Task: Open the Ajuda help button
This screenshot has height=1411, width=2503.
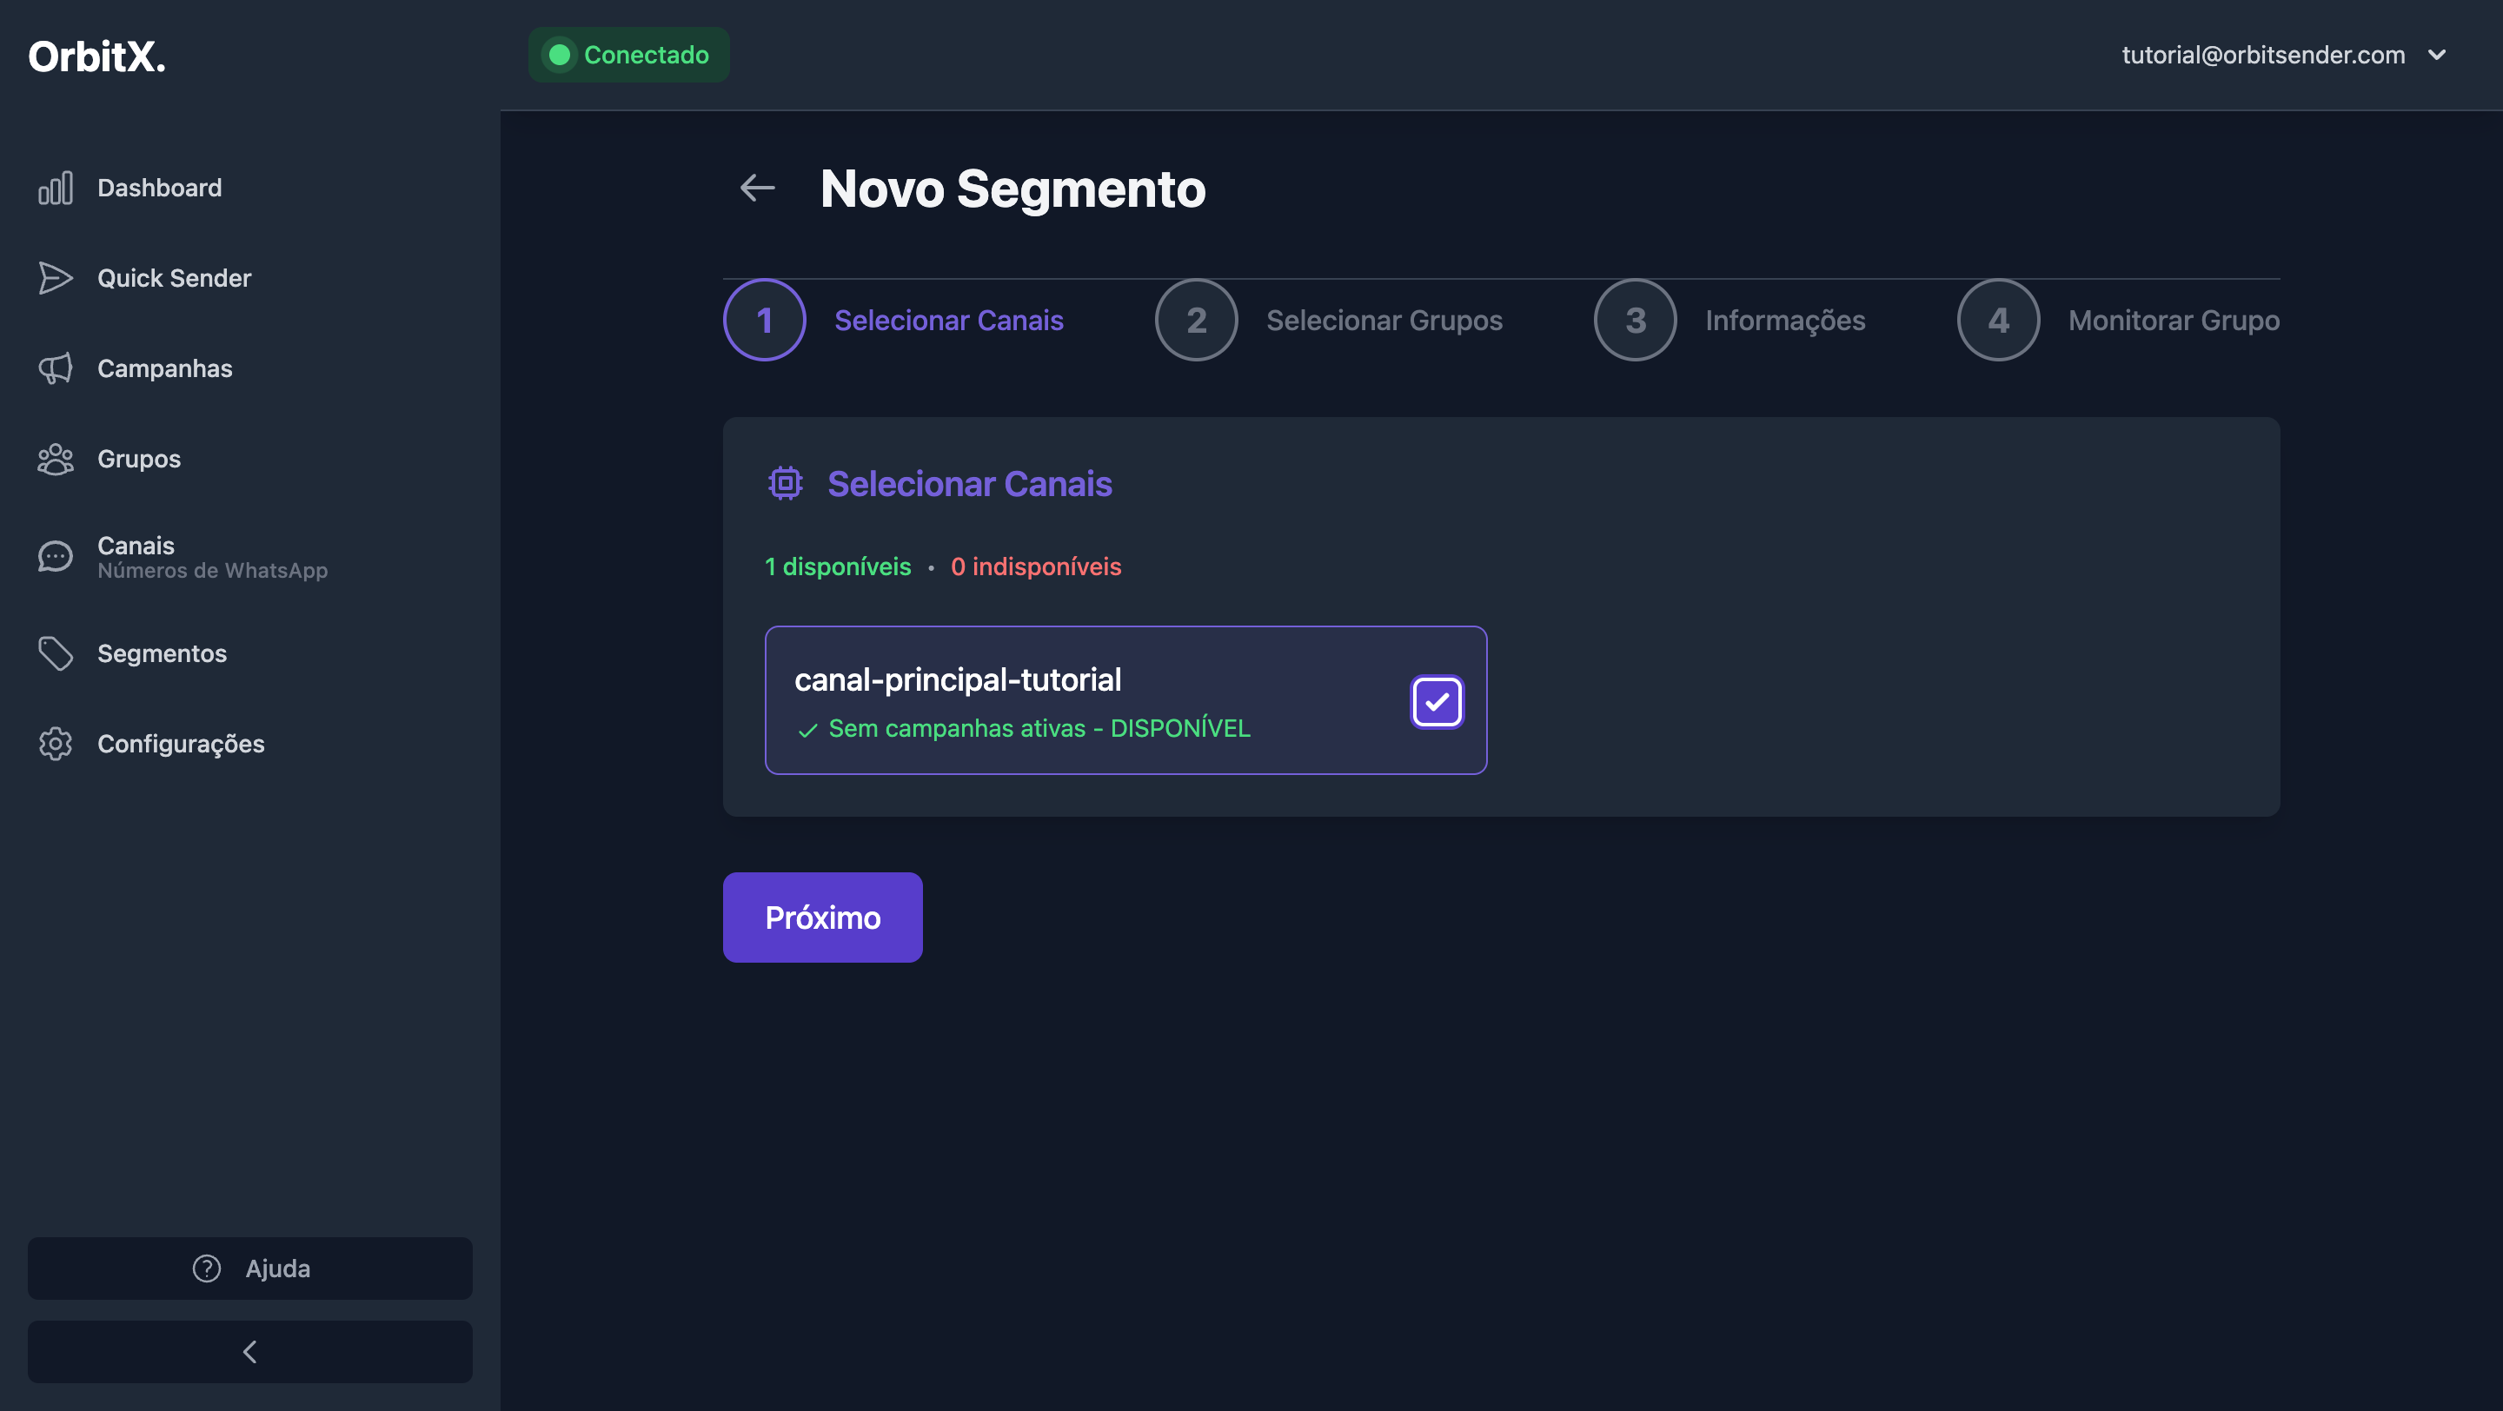Action: [x=249, y=1269]
